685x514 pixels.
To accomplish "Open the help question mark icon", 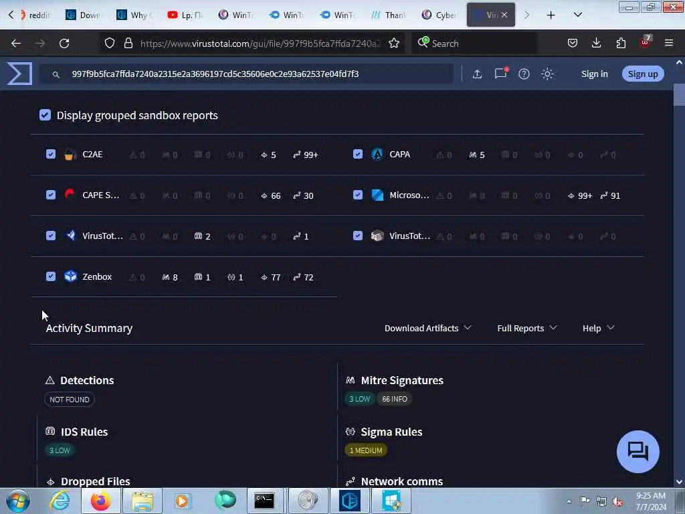I will coord(524,74).
